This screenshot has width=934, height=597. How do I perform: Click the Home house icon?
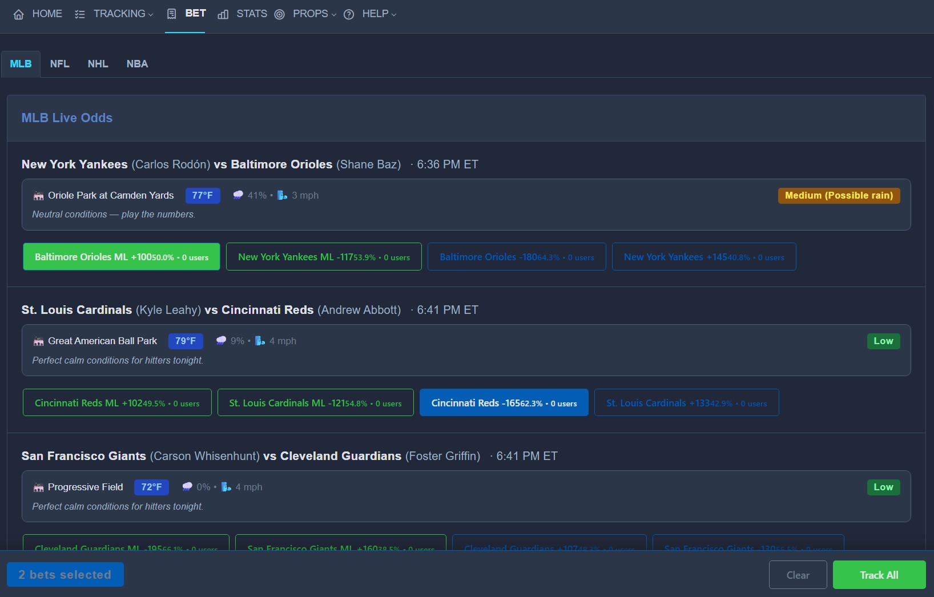coord(19,14)
